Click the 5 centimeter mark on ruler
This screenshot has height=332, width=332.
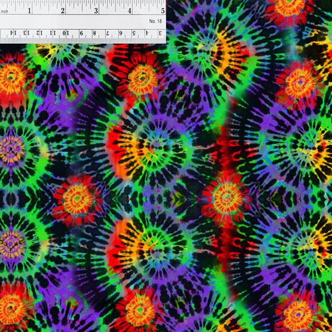[x=134, y=33]
